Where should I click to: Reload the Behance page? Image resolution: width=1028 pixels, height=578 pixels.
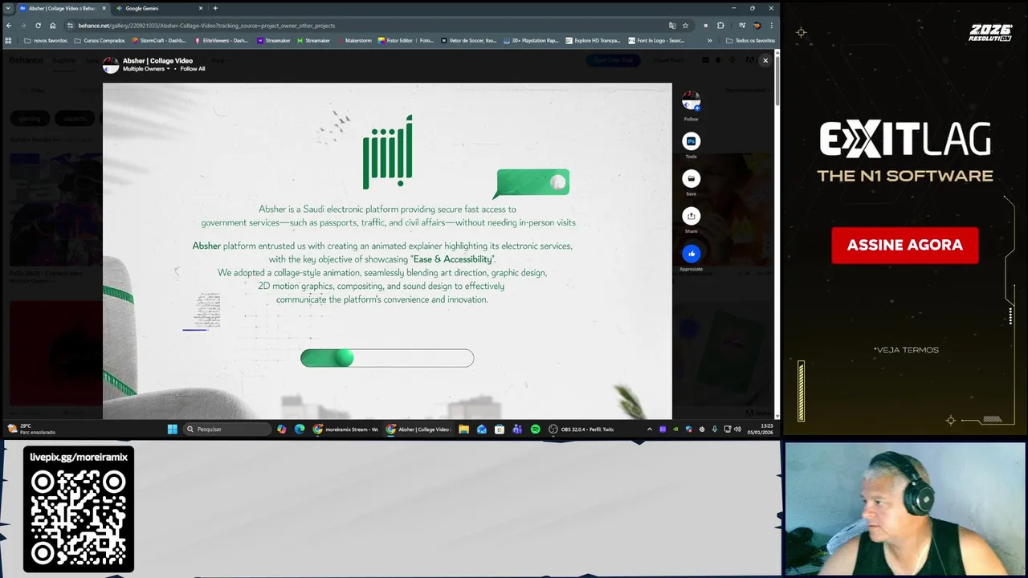pos(38,26)
